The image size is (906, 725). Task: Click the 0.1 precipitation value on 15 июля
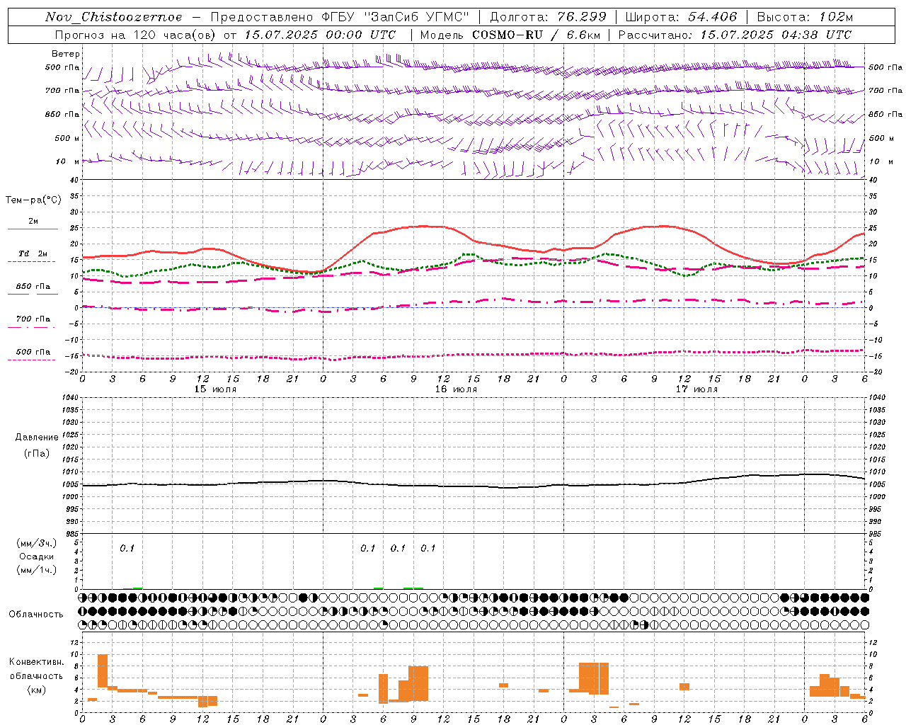pyautogui.click(x=127, y=549)
